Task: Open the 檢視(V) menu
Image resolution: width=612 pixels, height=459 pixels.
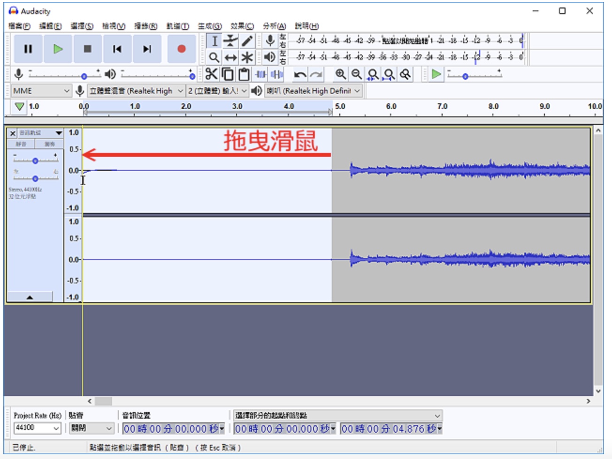Action: click(114, 26)
